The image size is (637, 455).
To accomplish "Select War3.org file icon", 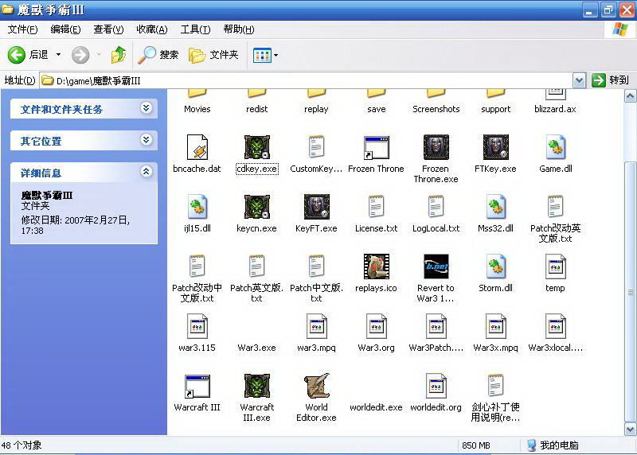I will (376, 326).
